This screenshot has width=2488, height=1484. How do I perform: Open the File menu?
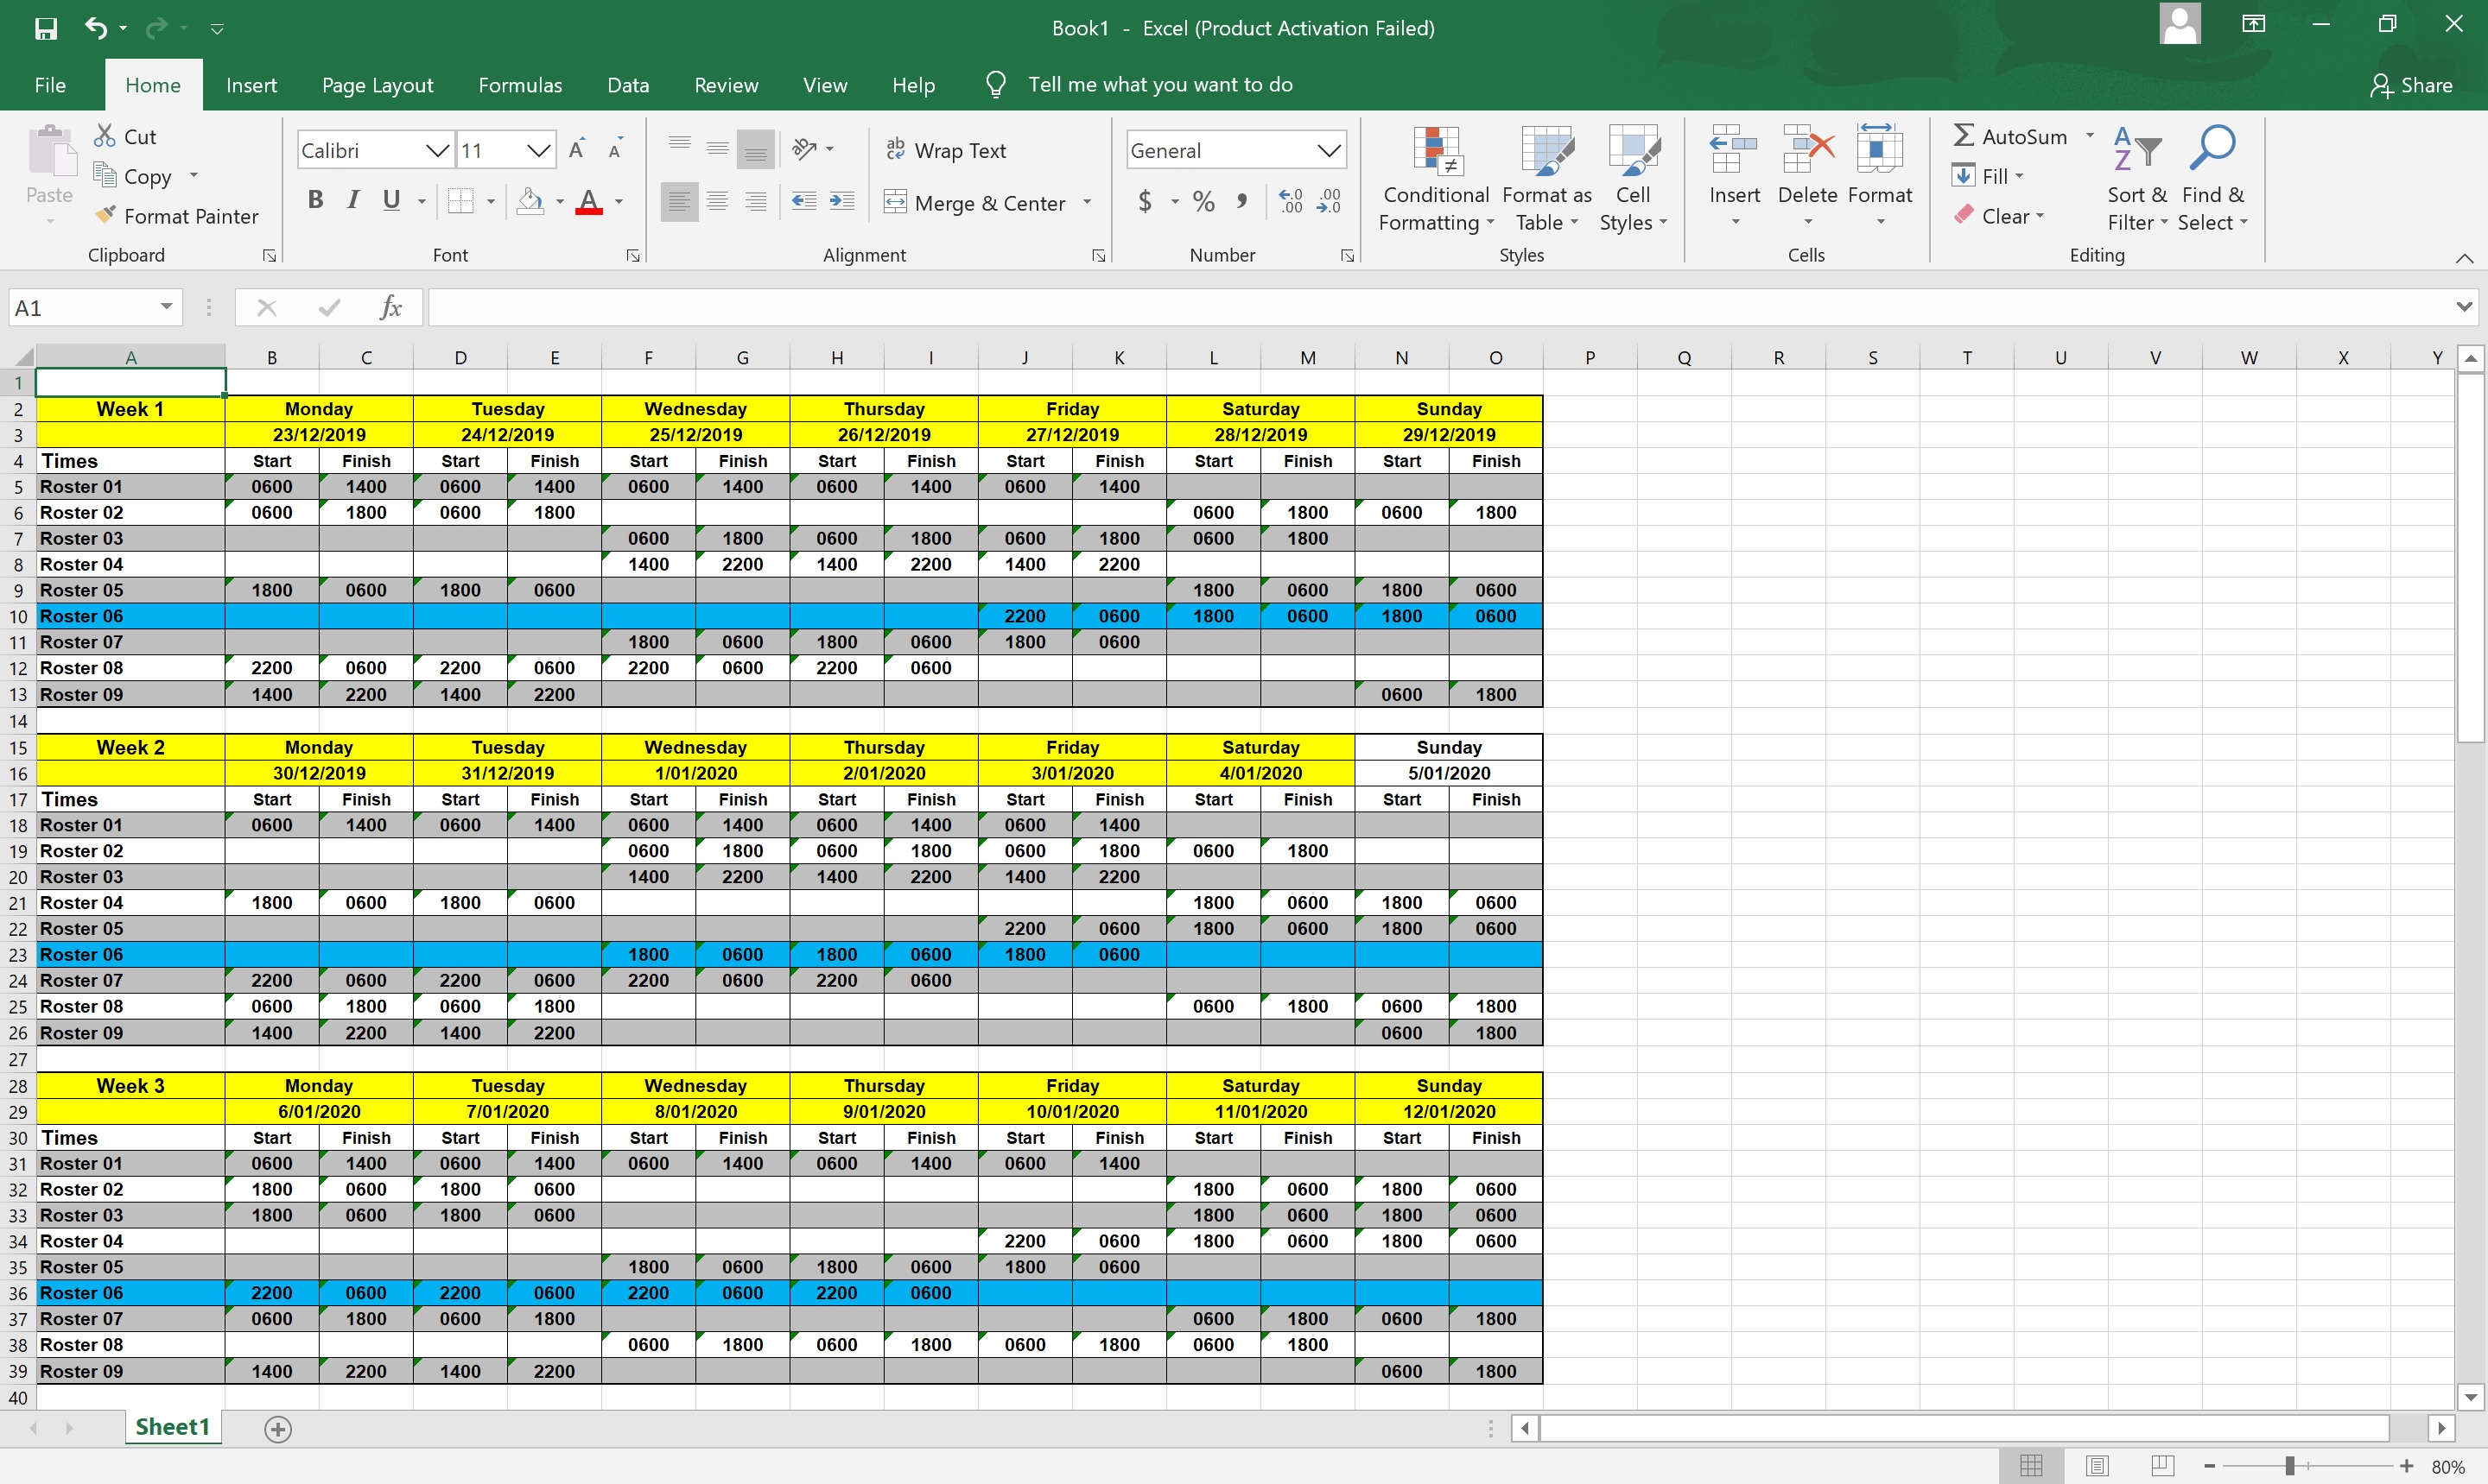pyautogui.click(x=50, y=85)
